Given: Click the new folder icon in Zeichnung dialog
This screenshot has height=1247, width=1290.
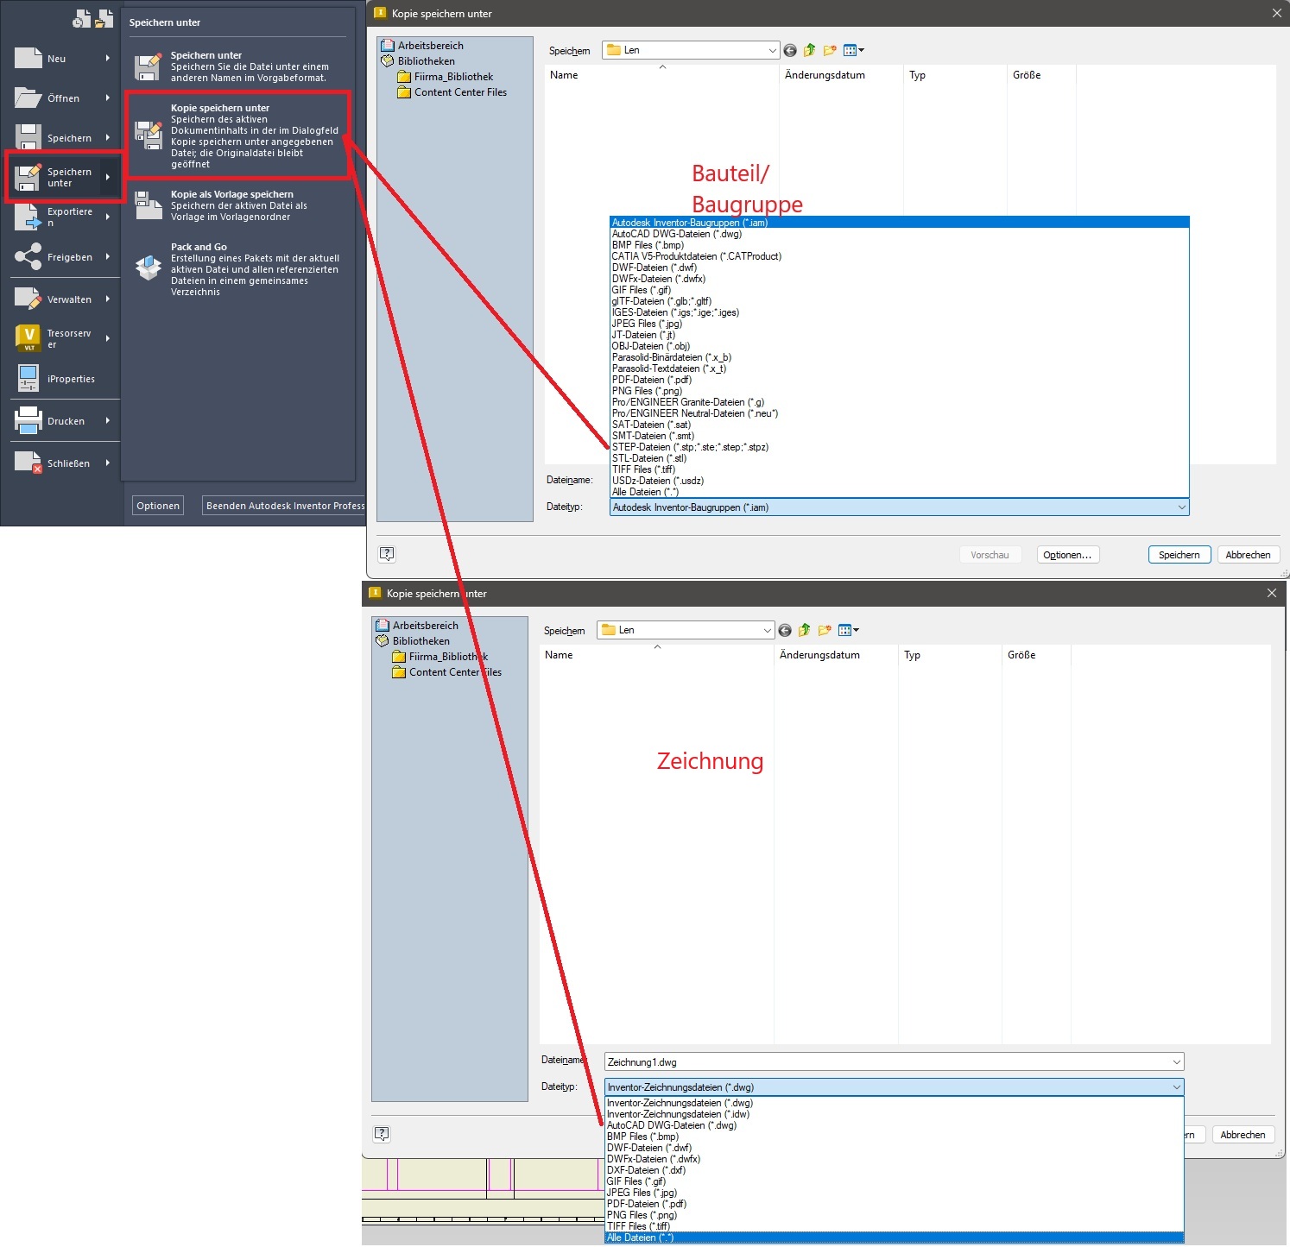Looking at the screenshot, I should [x=825, y=630].
